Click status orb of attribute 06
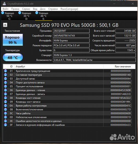This screenshot has height=144, width=138. tap(6, 90)
